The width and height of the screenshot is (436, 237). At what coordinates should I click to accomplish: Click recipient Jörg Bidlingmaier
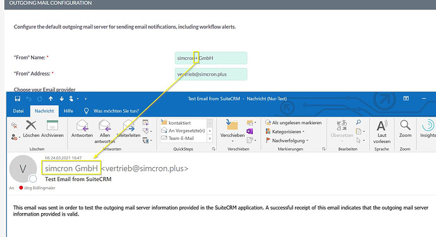coord(39,188)
